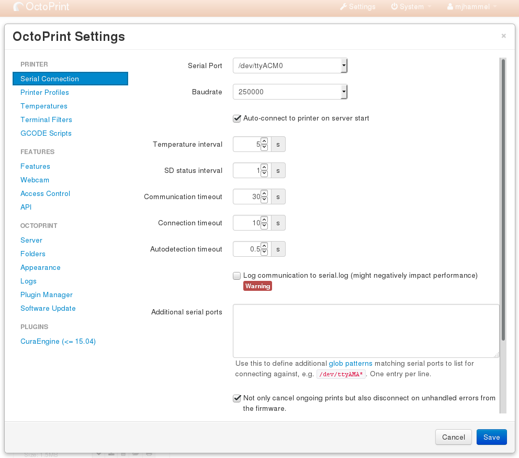Enable Log communication to serial.log

(x=236, y=276)
